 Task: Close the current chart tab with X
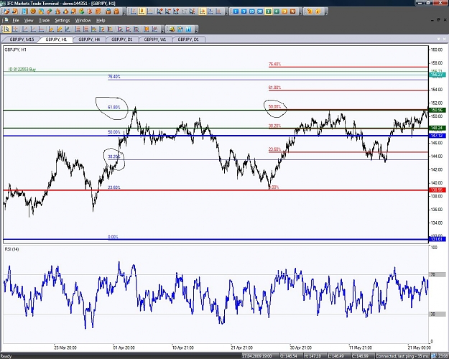[445, 39]
